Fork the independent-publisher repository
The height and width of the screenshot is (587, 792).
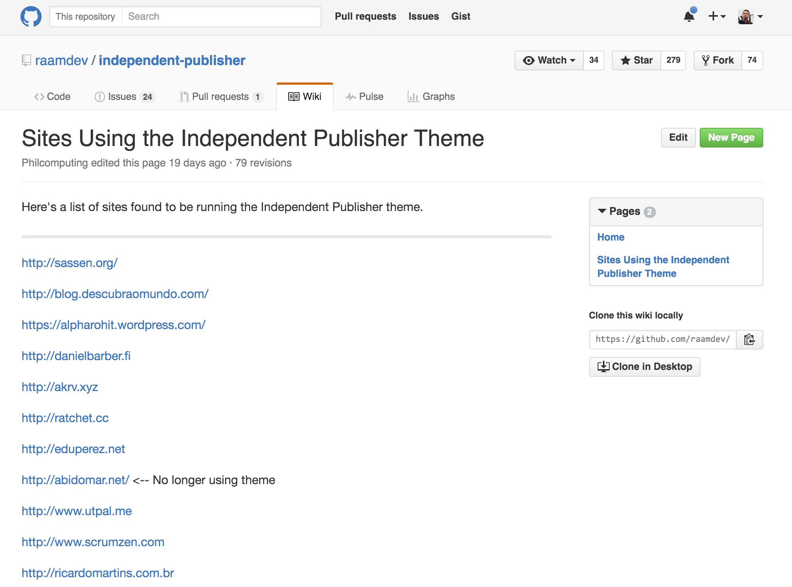[x=718, y=61]
